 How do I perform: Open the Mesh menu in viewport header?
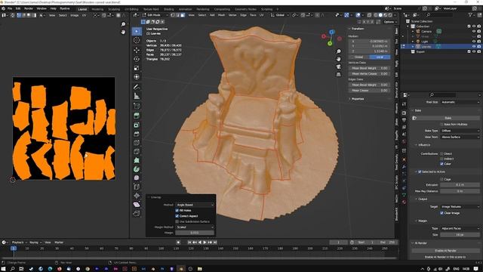221,15
